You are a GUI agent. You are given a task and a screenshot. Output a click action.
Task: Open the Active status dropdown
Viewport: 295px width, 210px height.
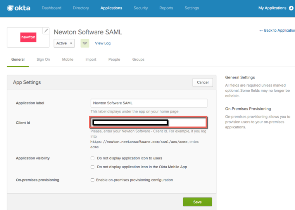(64, 43)
